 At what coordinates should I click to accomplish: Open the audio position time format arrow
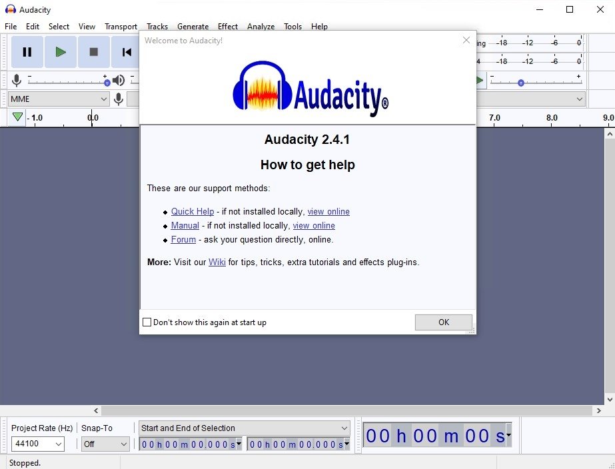[x=508, y=435]
